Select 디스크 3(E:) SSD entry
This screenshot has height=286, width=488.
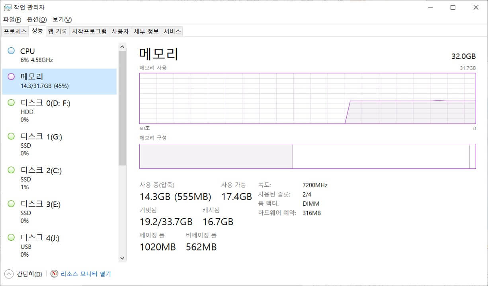tap(59, 212)
